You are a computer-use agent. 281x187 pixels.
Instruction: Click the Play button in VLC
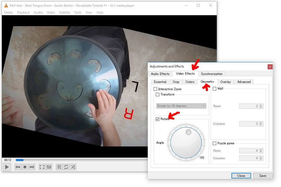point(7,167)
